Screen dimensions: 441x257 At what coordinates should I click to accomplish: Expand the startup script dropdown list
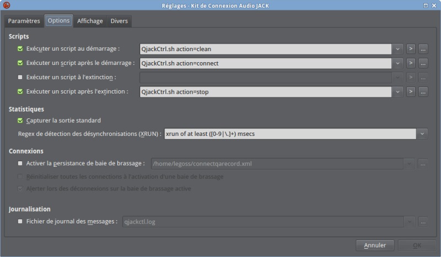click(x=399, y=48)
